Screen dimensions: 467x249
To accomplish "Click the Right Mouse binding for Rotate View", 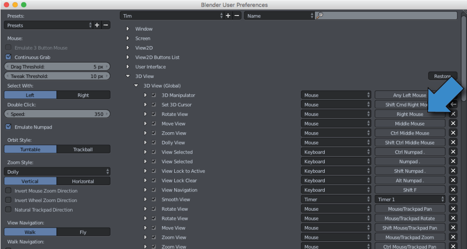I will [x=410, y=114].
